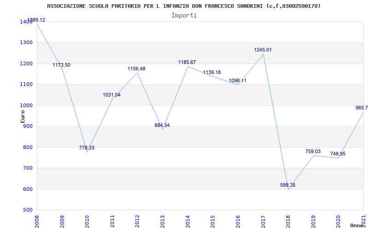
Task: Select the 2009 x-axis label
Action: click(x=62, y=222)
